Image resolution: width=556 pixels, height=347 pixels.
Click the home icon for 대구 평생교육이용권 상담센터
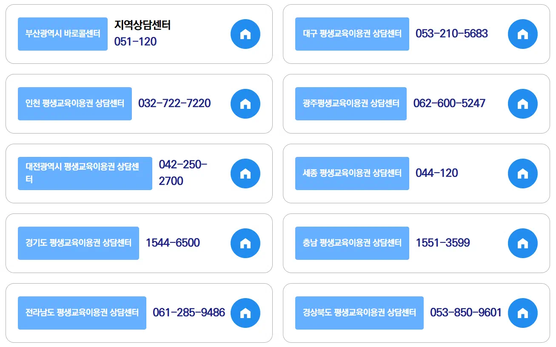(x=523, y=34)
